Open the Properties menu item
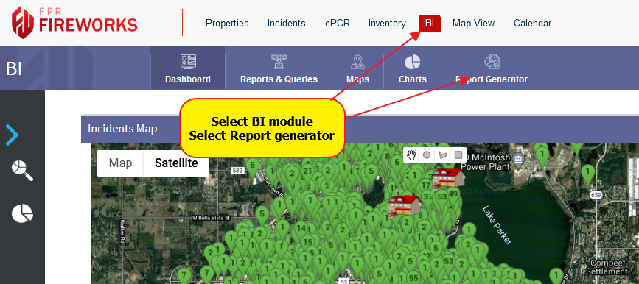This screenshot has width=639, height=284. [227, 24]
